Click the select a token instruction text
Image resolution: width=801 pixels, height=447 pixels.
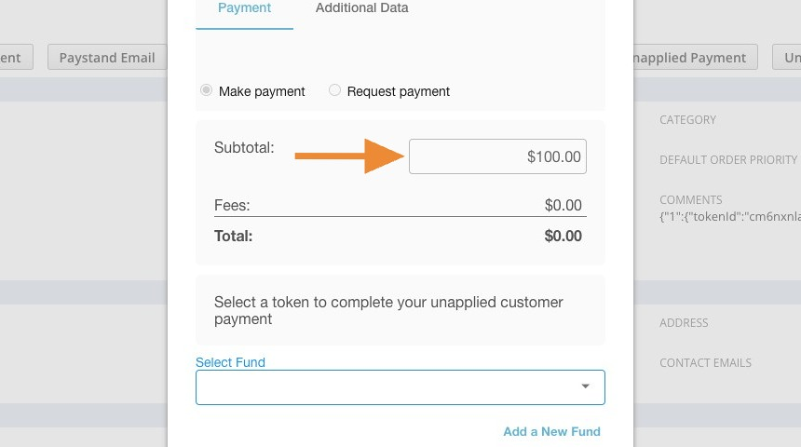coord(388,310)
